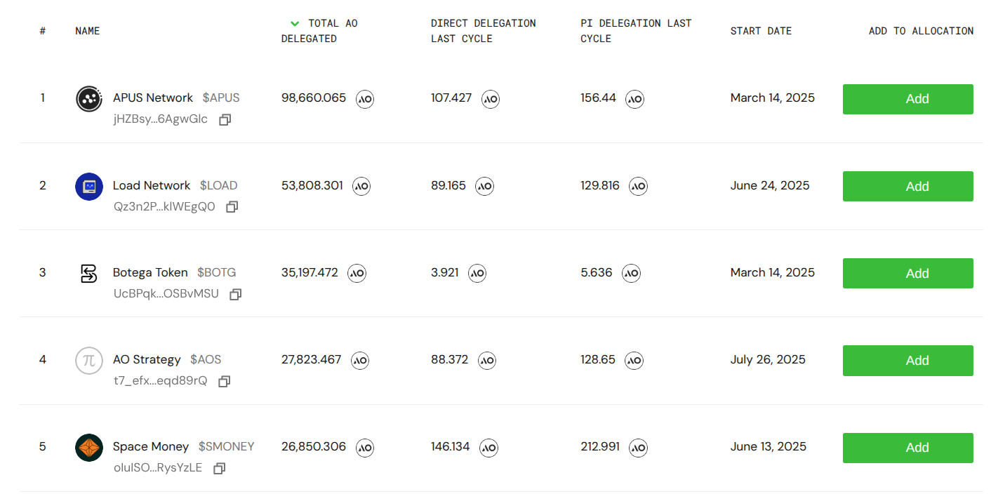Add APUS Network to allocation
998x494 pixels.
pyautogui.click(x=907, y=99)
